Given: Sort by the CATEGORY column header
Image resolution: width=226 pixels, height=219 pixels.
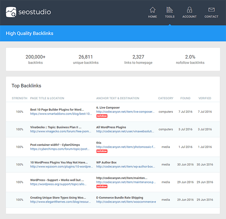Looking at the screenshot, I should (166, 98).
